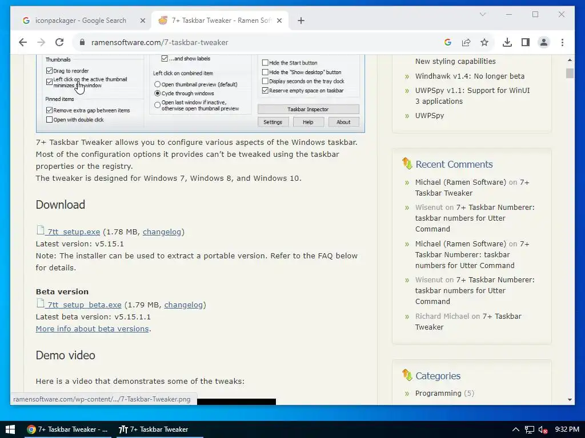Image resolution: width=585 pixels, height=438 pixels.
Task: Click the Recent Comments heading icon
Action: (x=407, y=163)
